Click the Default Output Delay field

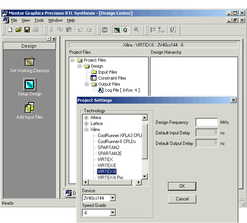click(x=207, y=143)
